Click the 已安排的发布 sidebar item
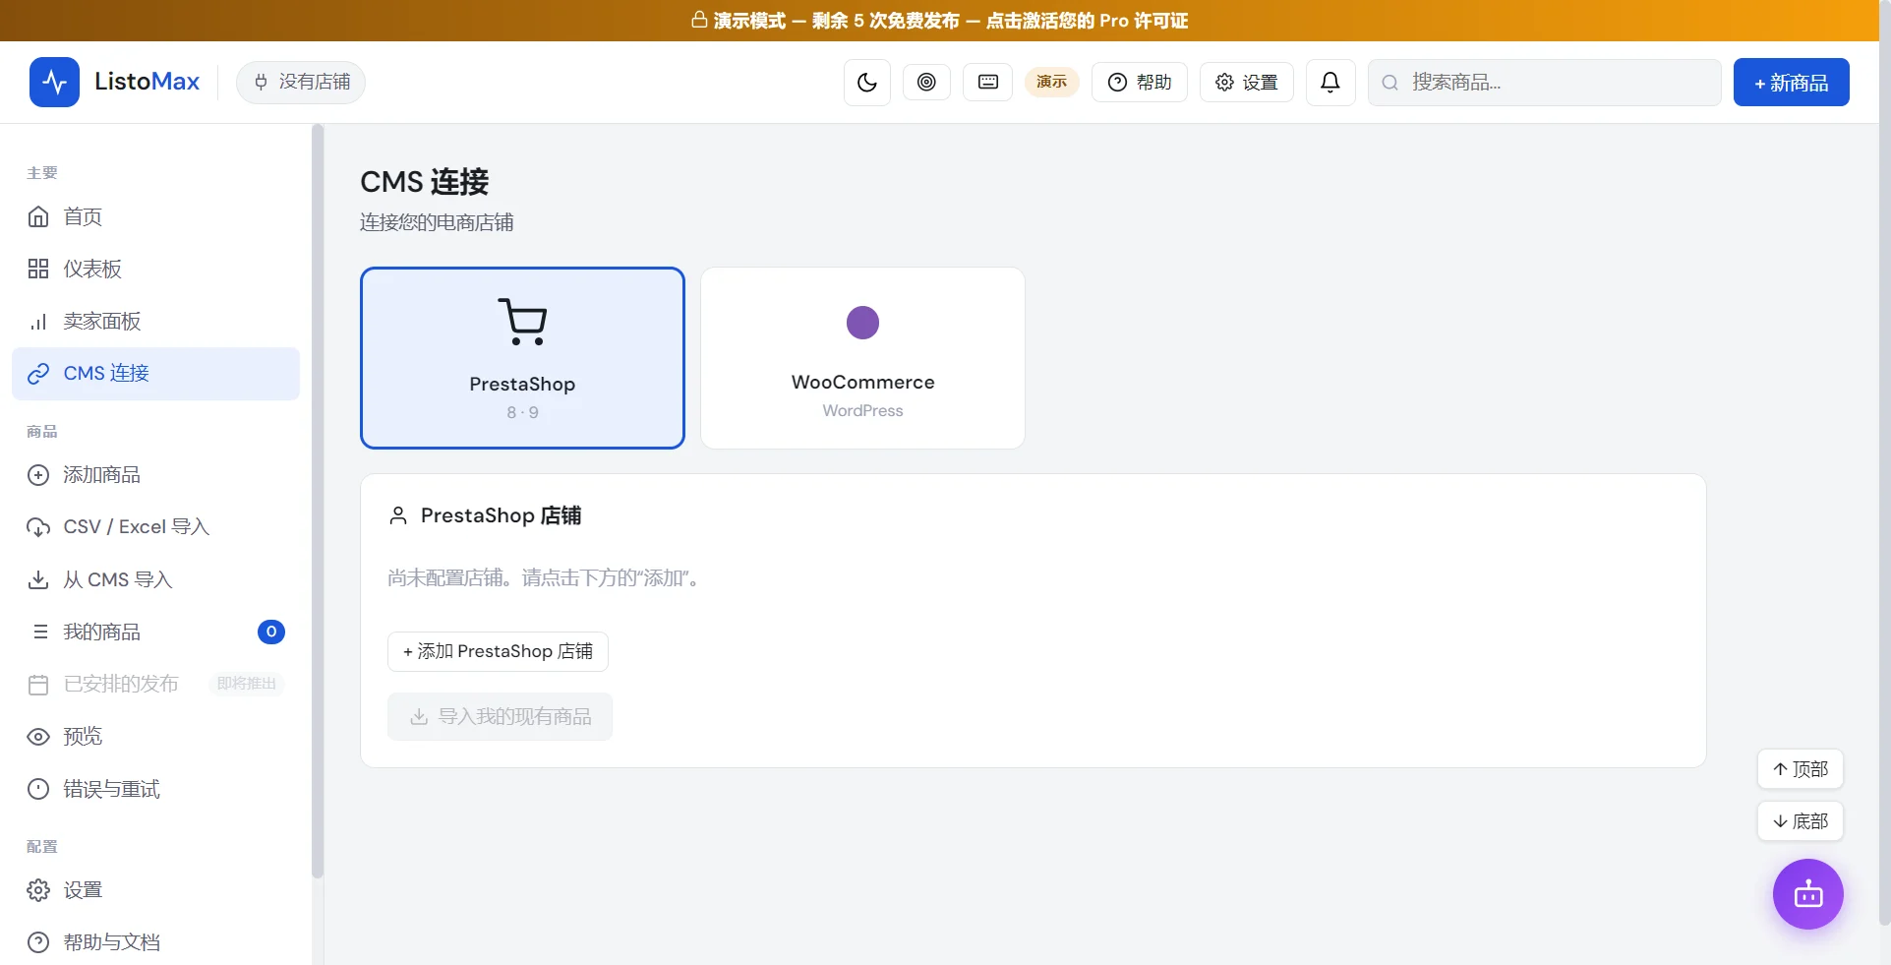 coord(155,684)
